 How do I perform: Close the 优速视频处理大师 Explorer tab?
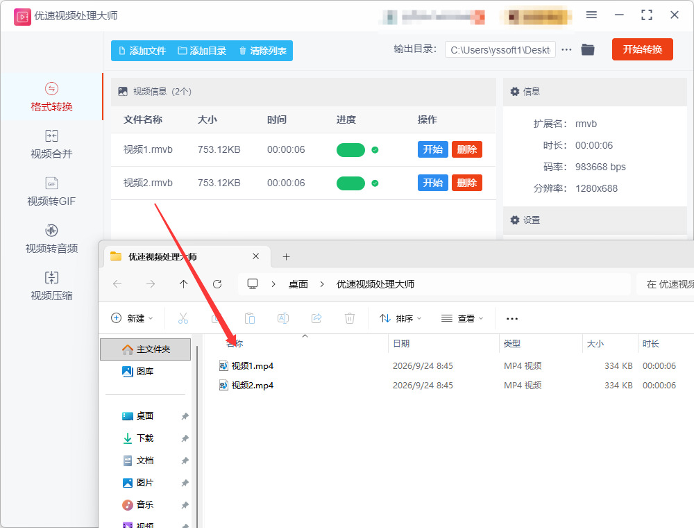[256, 256]
